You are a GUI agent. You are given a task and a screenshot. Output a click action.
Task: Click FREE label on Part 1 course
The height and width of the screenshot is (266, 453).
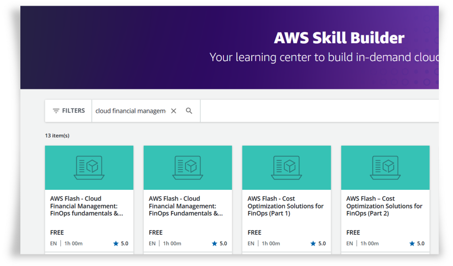pos(254,232)
